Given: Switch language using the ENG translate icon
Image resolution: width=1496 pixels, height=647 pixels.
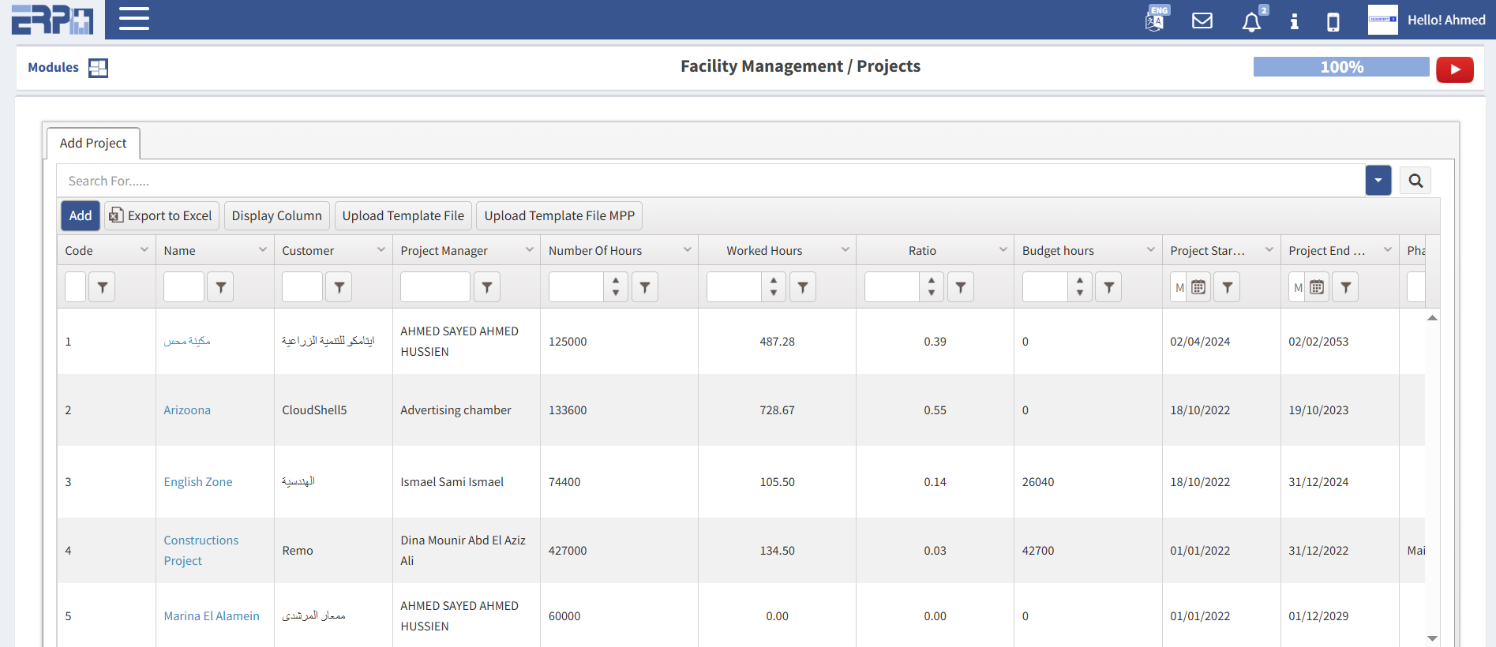Looking at the screenshot, I should [1156, 19].
